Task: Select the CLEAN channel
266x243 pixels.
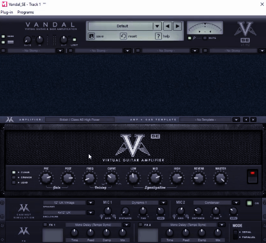Action: (14, 172)
